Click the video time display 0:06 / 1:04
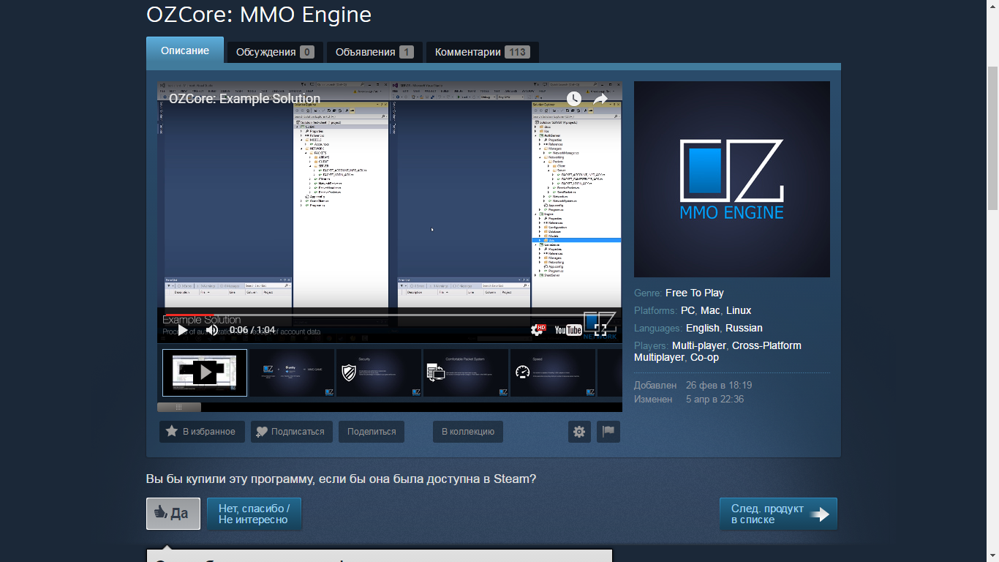 click(252, 330)
